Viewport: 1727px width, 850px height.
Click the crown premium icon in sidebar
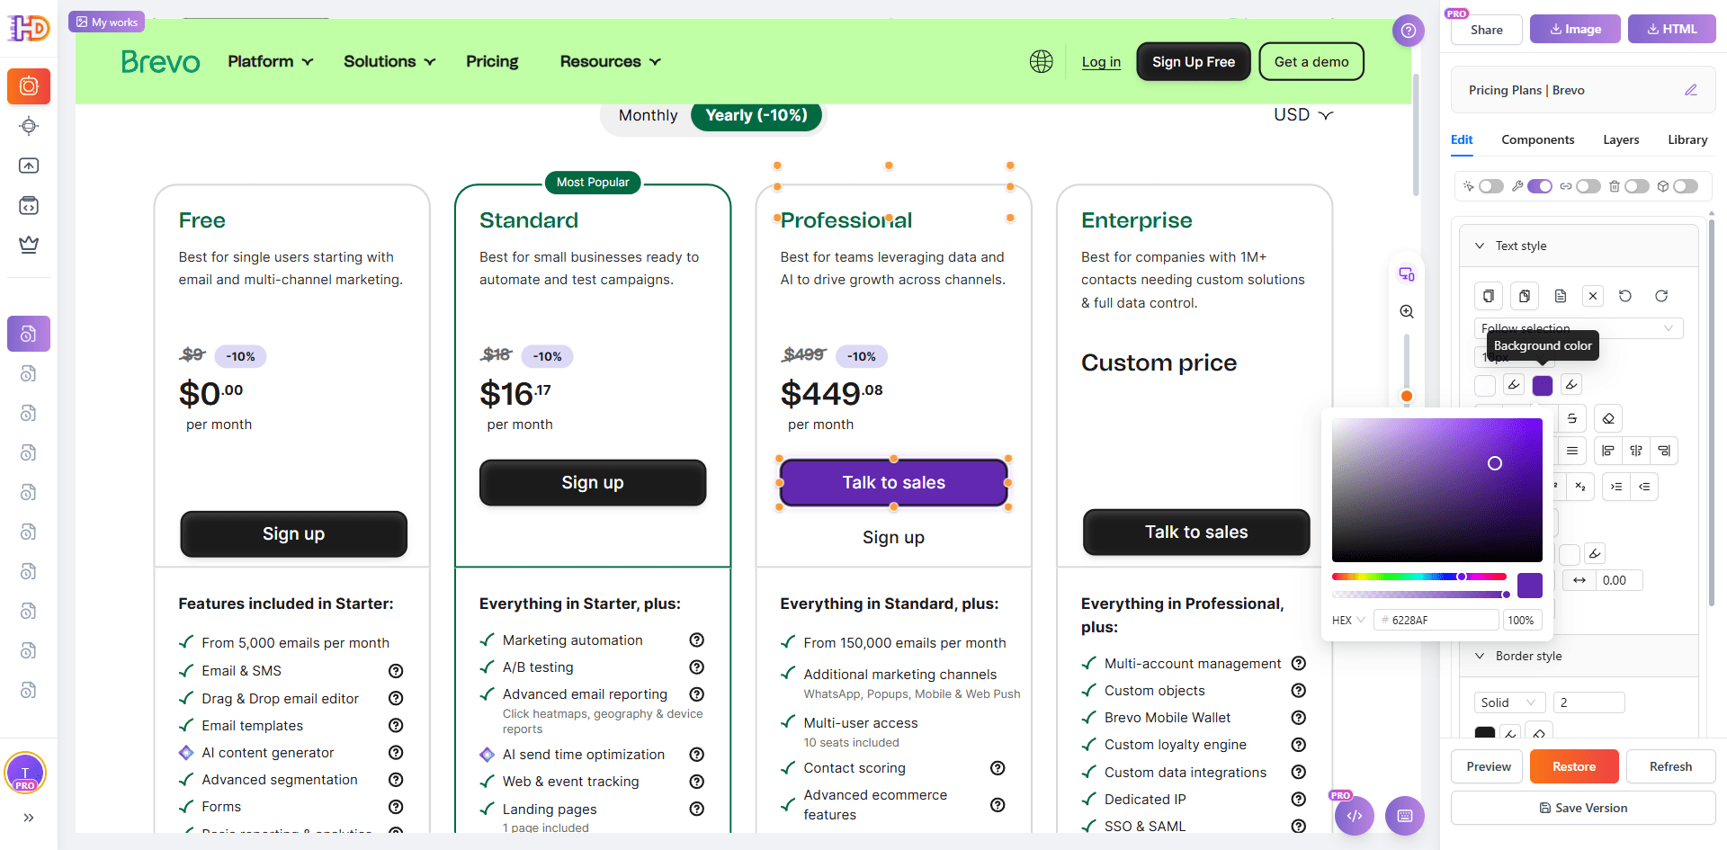29,245
